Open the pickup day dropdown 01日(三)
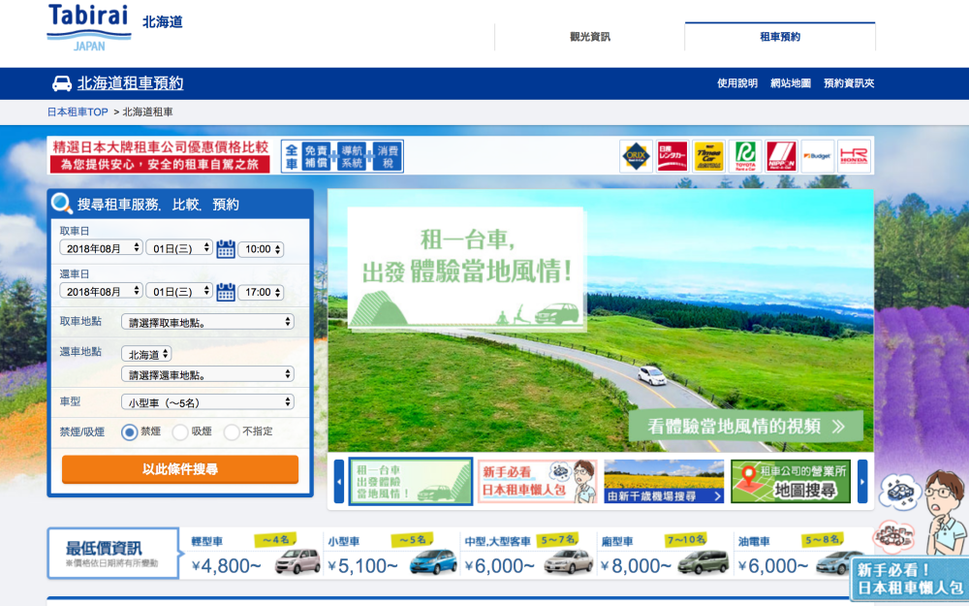The image size is (969, 606). point(179,248)
